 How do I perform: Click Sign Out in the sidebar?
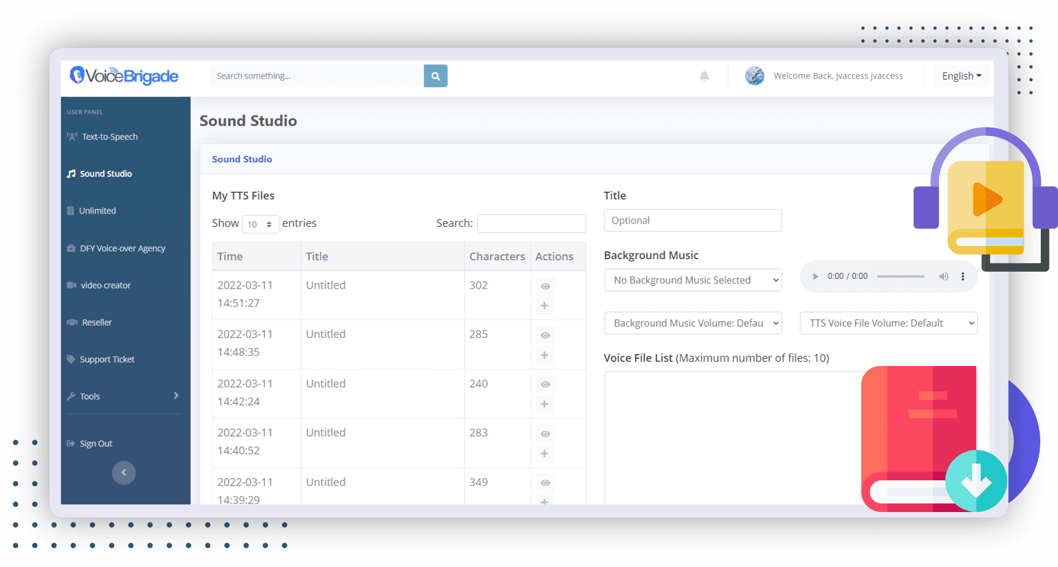tap(96, 444)
